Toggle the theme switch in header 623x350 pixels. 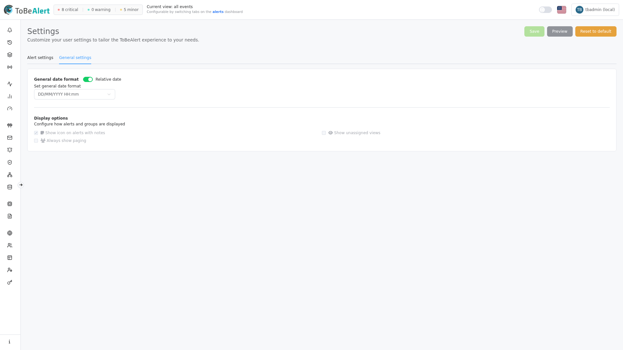[545, 10]
